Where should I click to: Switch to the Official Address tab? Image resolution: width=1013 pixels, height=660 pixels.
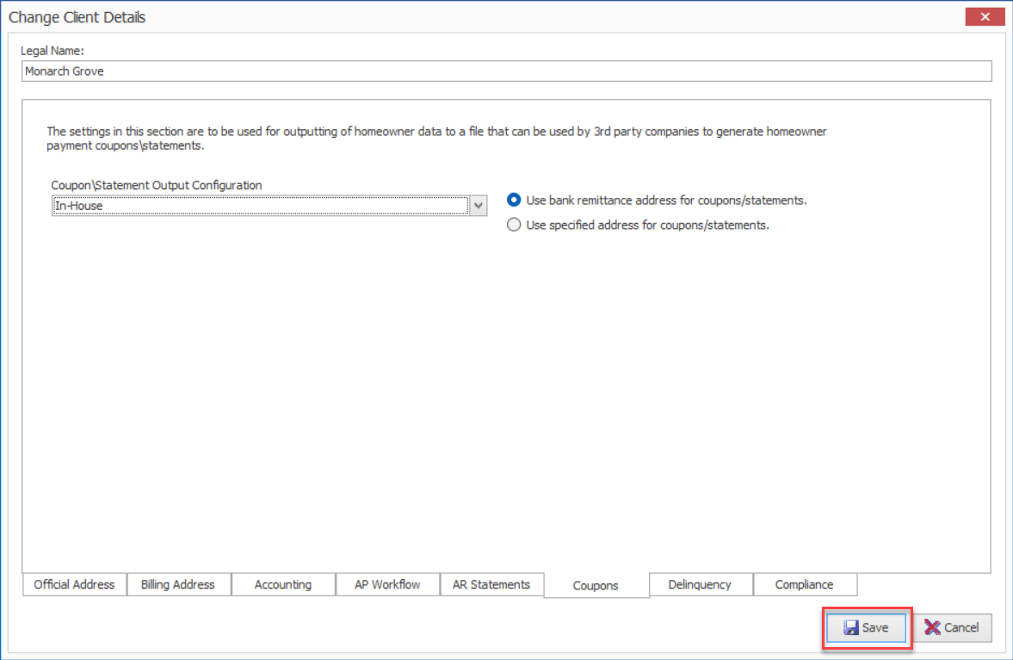(x=74, y=584)
